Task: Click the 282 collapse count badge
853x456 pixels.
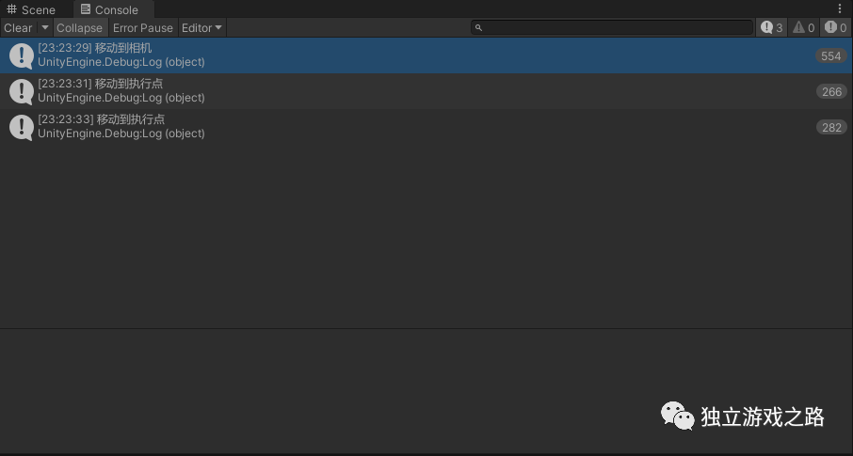Action: coord(831,127)
